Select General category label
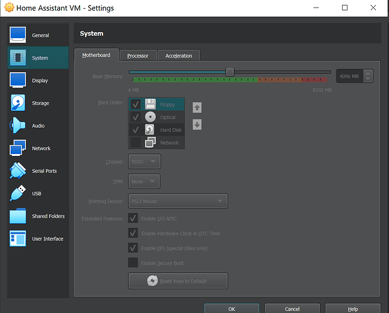 41,35
